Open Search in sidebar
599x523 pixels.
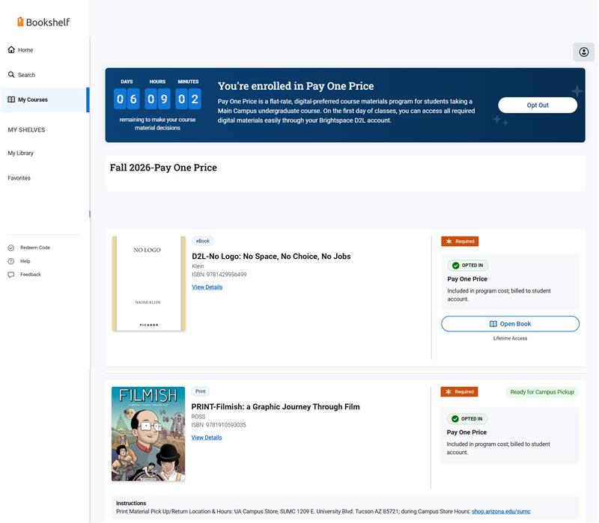(26, 75)
